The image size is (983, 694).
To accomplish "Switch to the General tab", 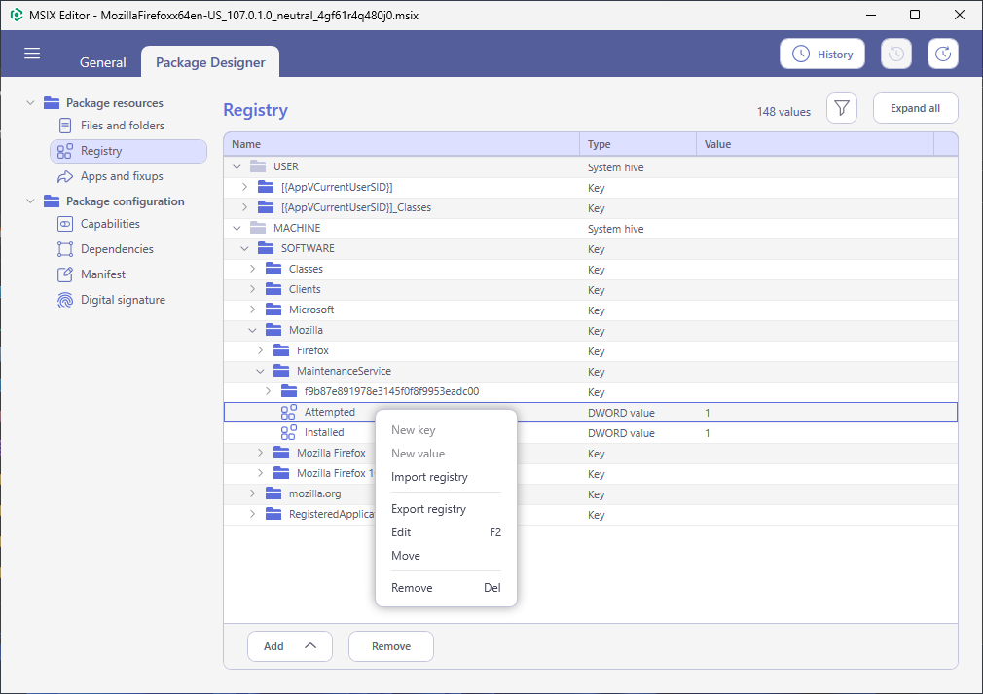I will [103, 62].
